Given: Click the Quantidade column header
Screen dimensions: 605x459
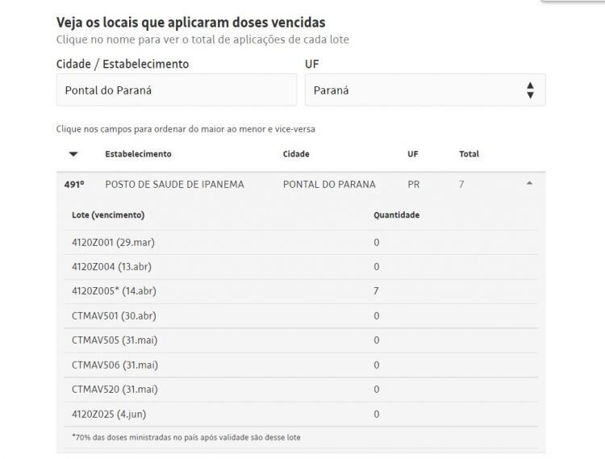Looking at the screenshot, I should click(396, 215).
